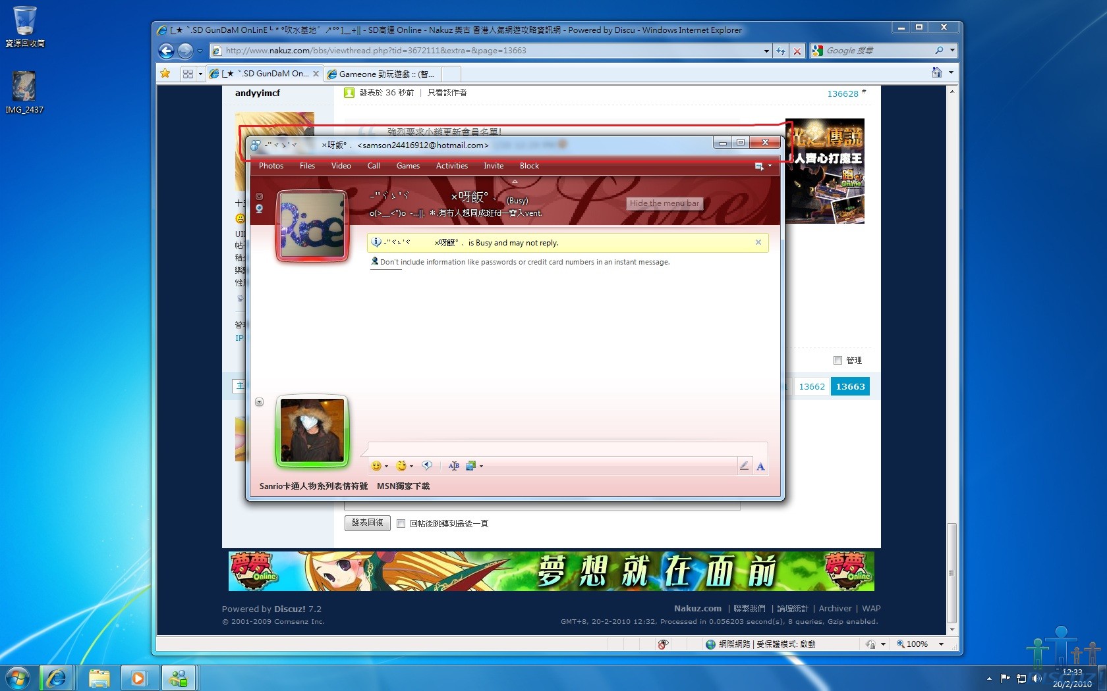1107x691 pixels.
Task: Expand the background picker dropdown arrow
Action: [x=481, y=466]
